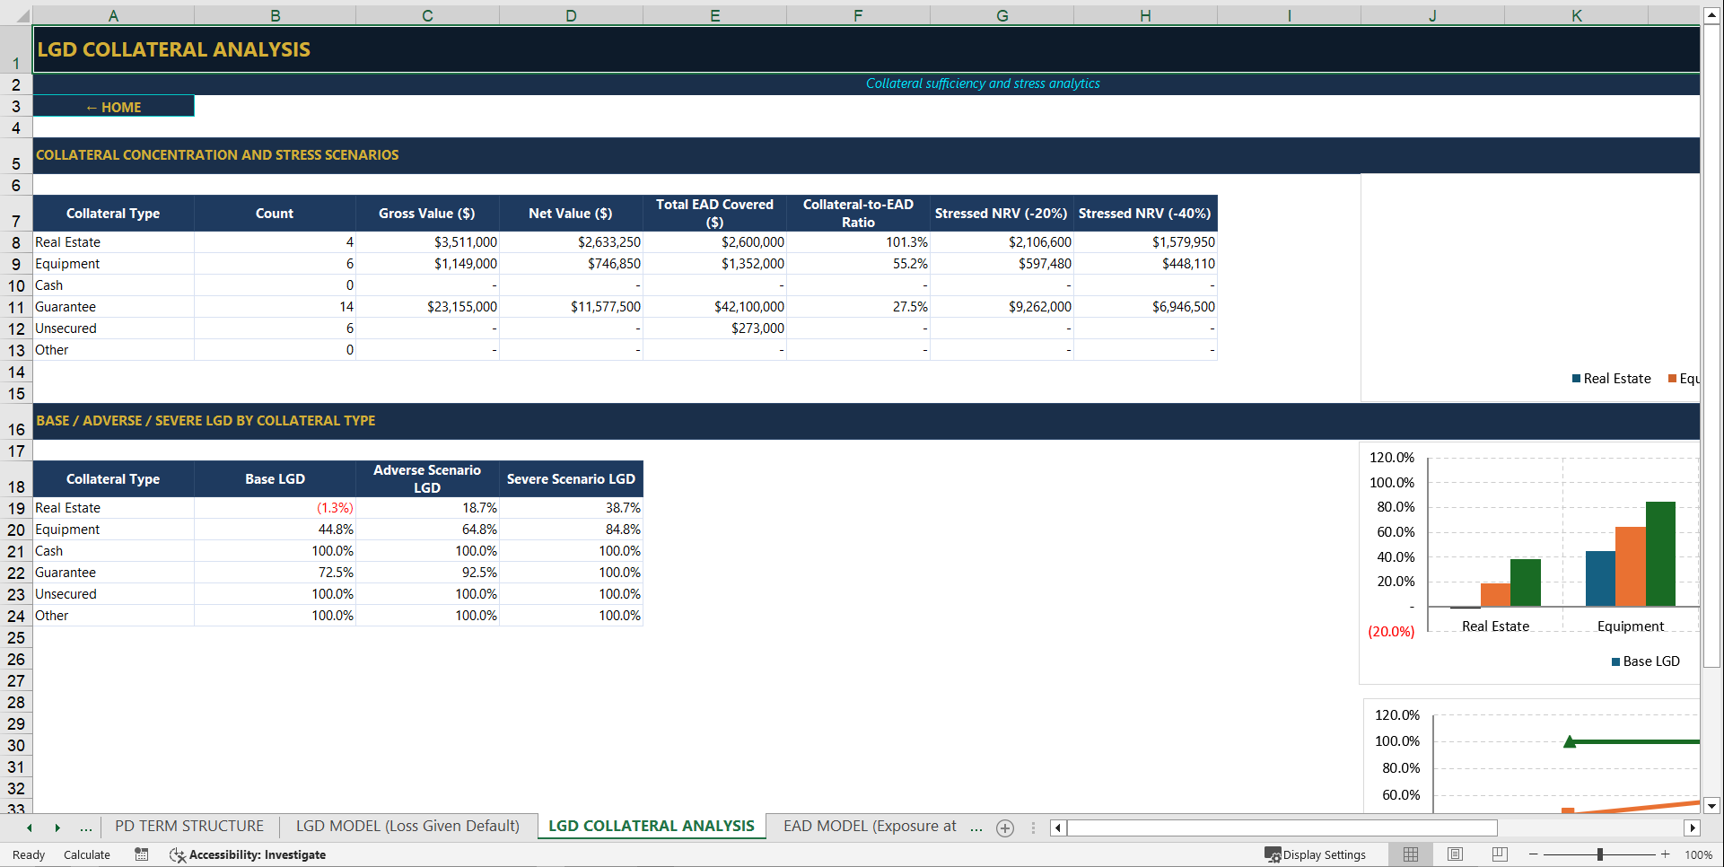Click green Equipment bar in LGD chart
Screen dimensions: 1724x867
[x=1660, y=554]
